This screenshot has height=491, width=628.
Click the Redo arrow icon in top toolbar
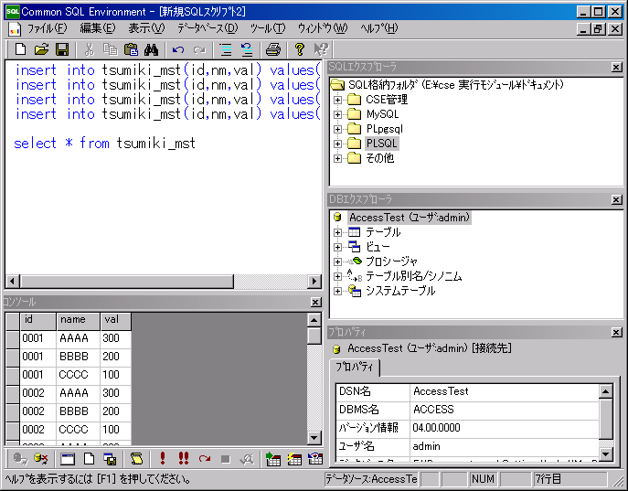199,49
